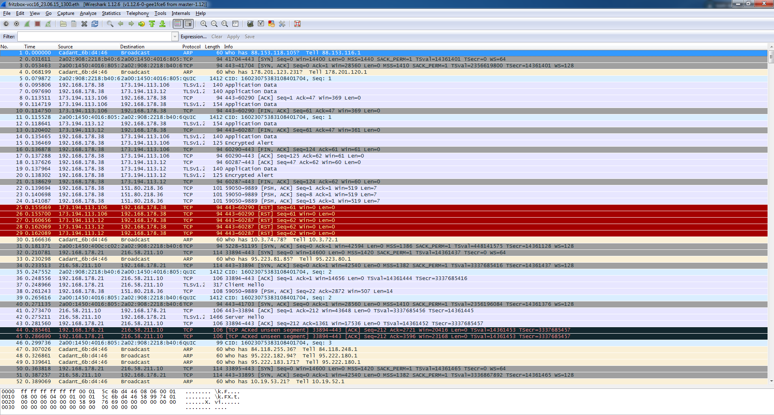Open the Capture menu
Image resolution: width=774 pixels, height=415 pixels.
[66, 13]
